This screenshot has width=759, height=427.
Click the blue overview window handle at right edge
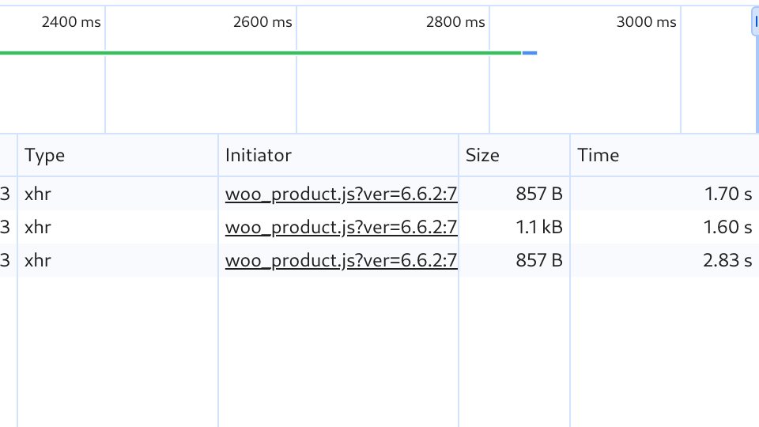coord(755,22)
